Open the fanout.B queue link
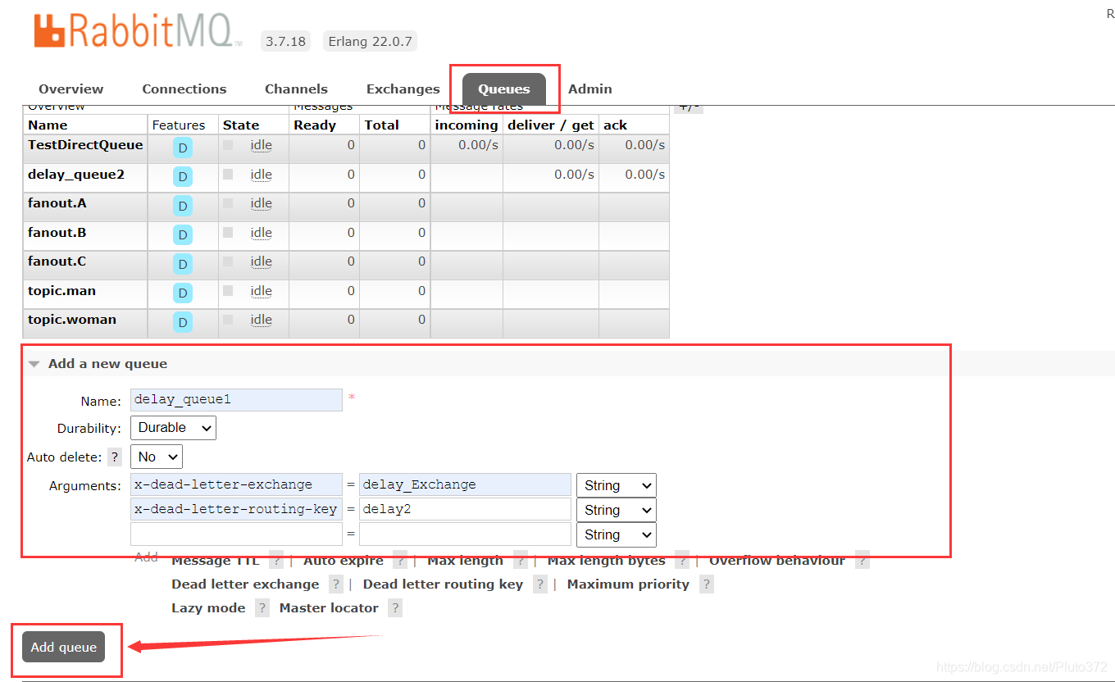Screen dimensions: 1115x682 57,233
